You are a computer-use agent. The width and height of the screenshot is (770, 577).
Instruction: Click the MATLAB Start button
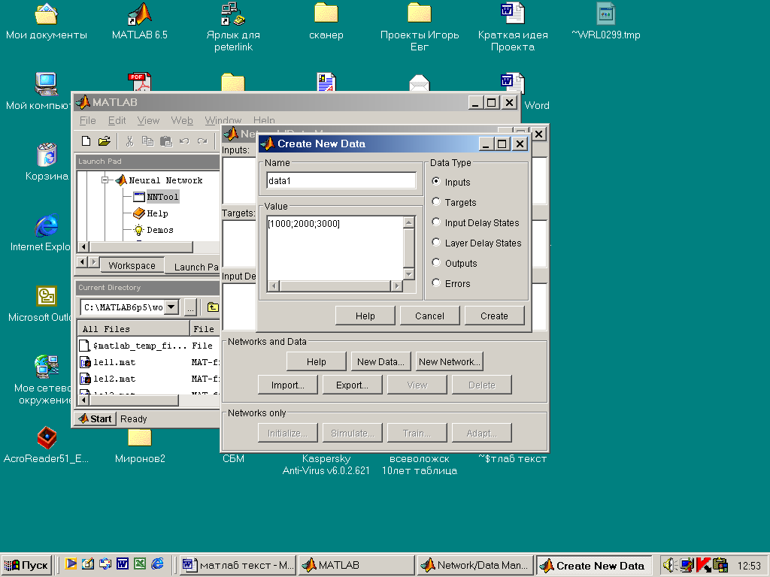pos(95,418)
